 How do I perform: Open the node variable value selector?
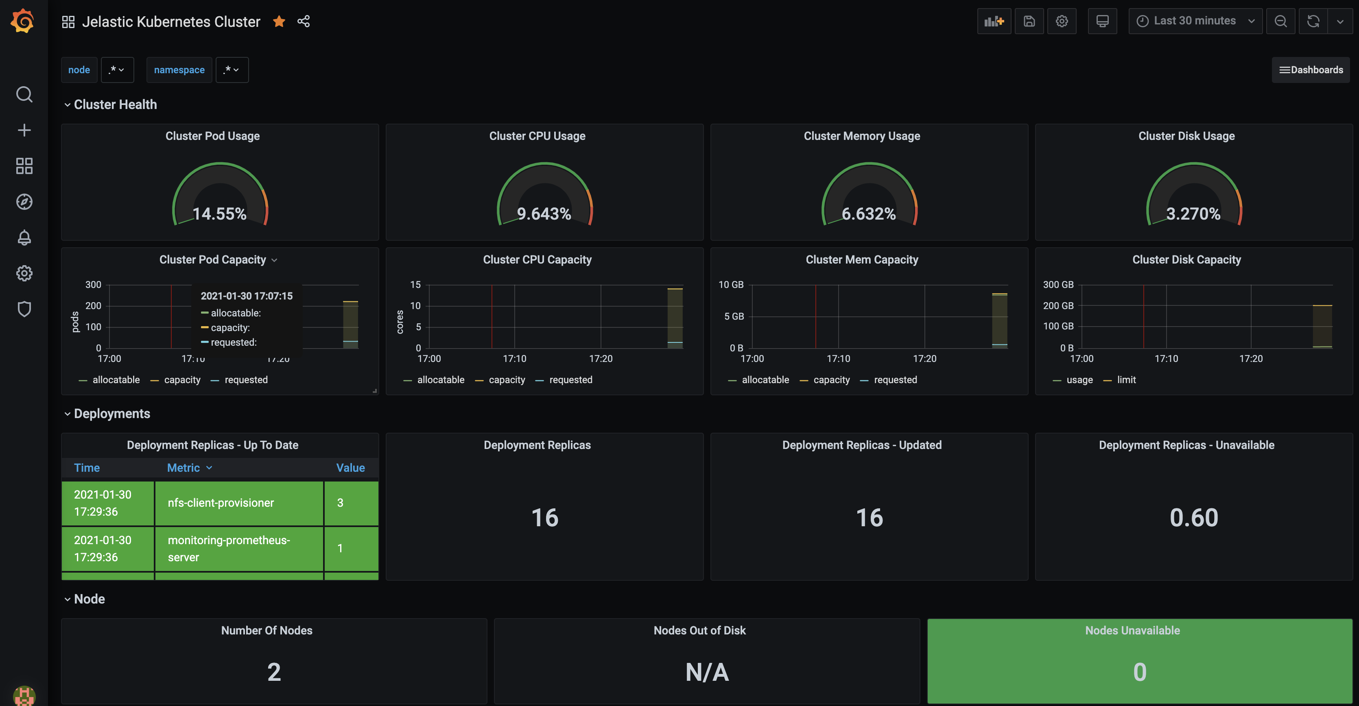point(117,70)
